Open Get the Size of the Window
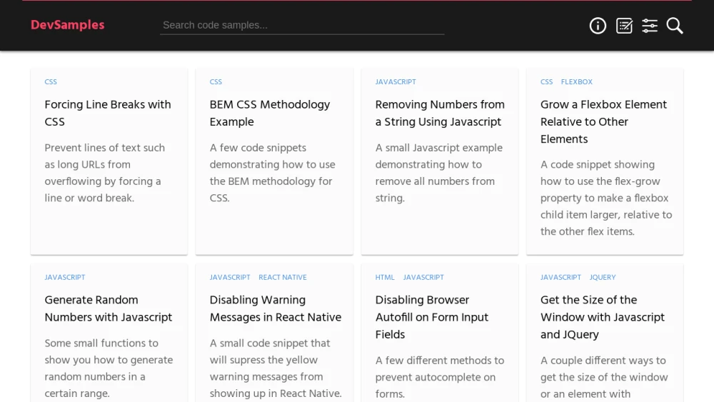The height and width of the screenshot is (402, 714). (x=603, y=317)
